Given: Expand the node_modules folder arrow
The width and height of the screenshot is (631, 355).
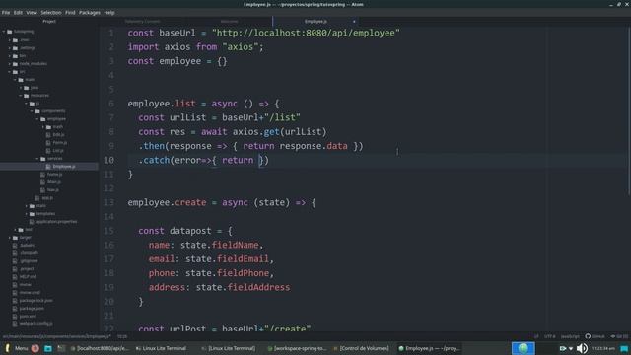Looking at the screenshot, I should click(x=10, y=63).
